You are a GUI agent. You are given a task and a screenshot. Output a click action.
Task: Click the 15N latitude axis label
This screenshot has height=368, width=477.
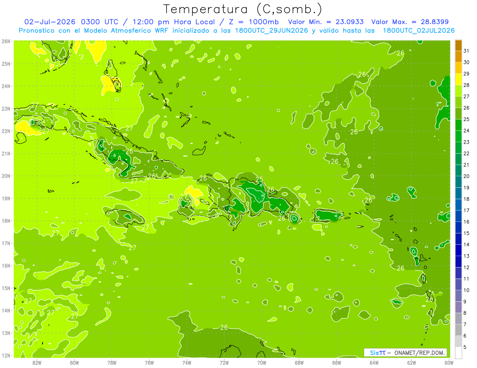(6, 288)
